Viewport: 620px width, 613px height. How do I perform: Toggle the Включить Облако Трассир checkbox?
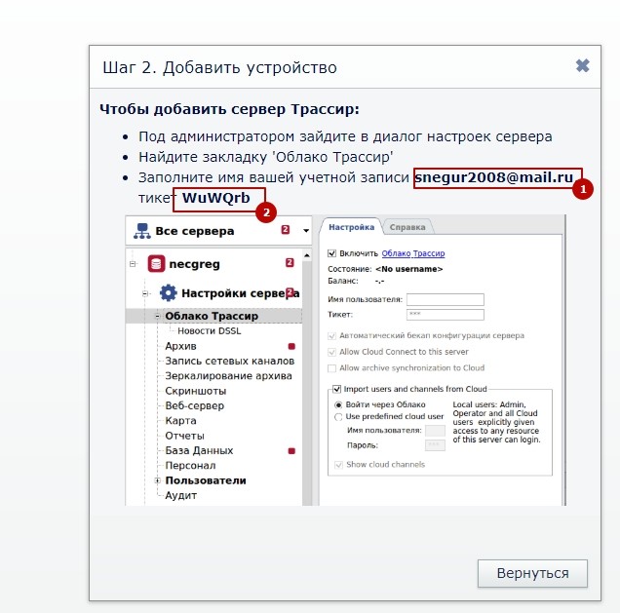[331, 253]
